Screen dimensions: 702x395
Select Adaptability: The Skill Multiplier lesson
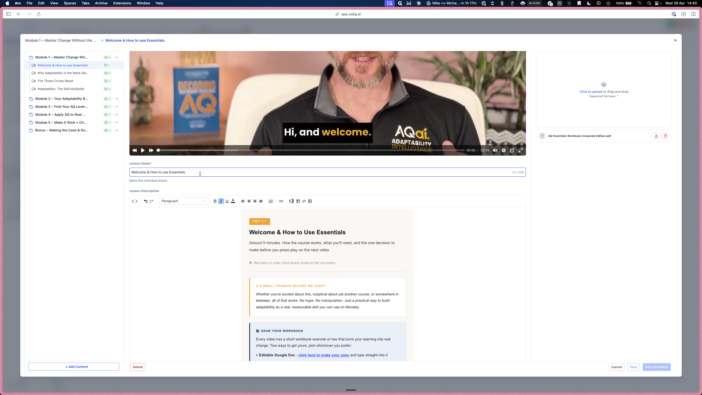(61, 89)
